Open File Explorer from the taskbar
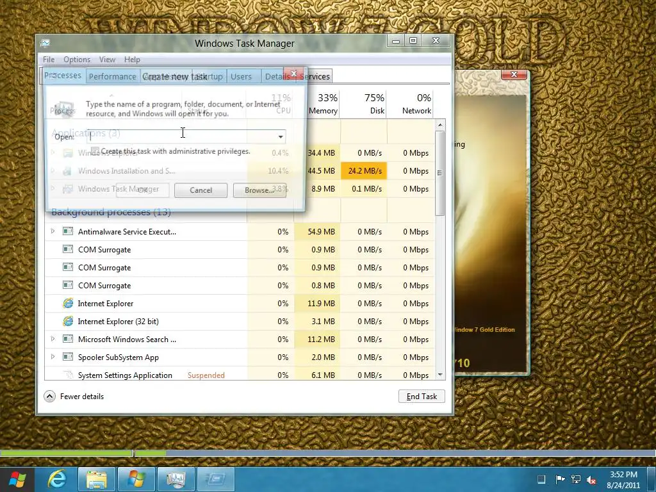 click(x=97, y=479)
